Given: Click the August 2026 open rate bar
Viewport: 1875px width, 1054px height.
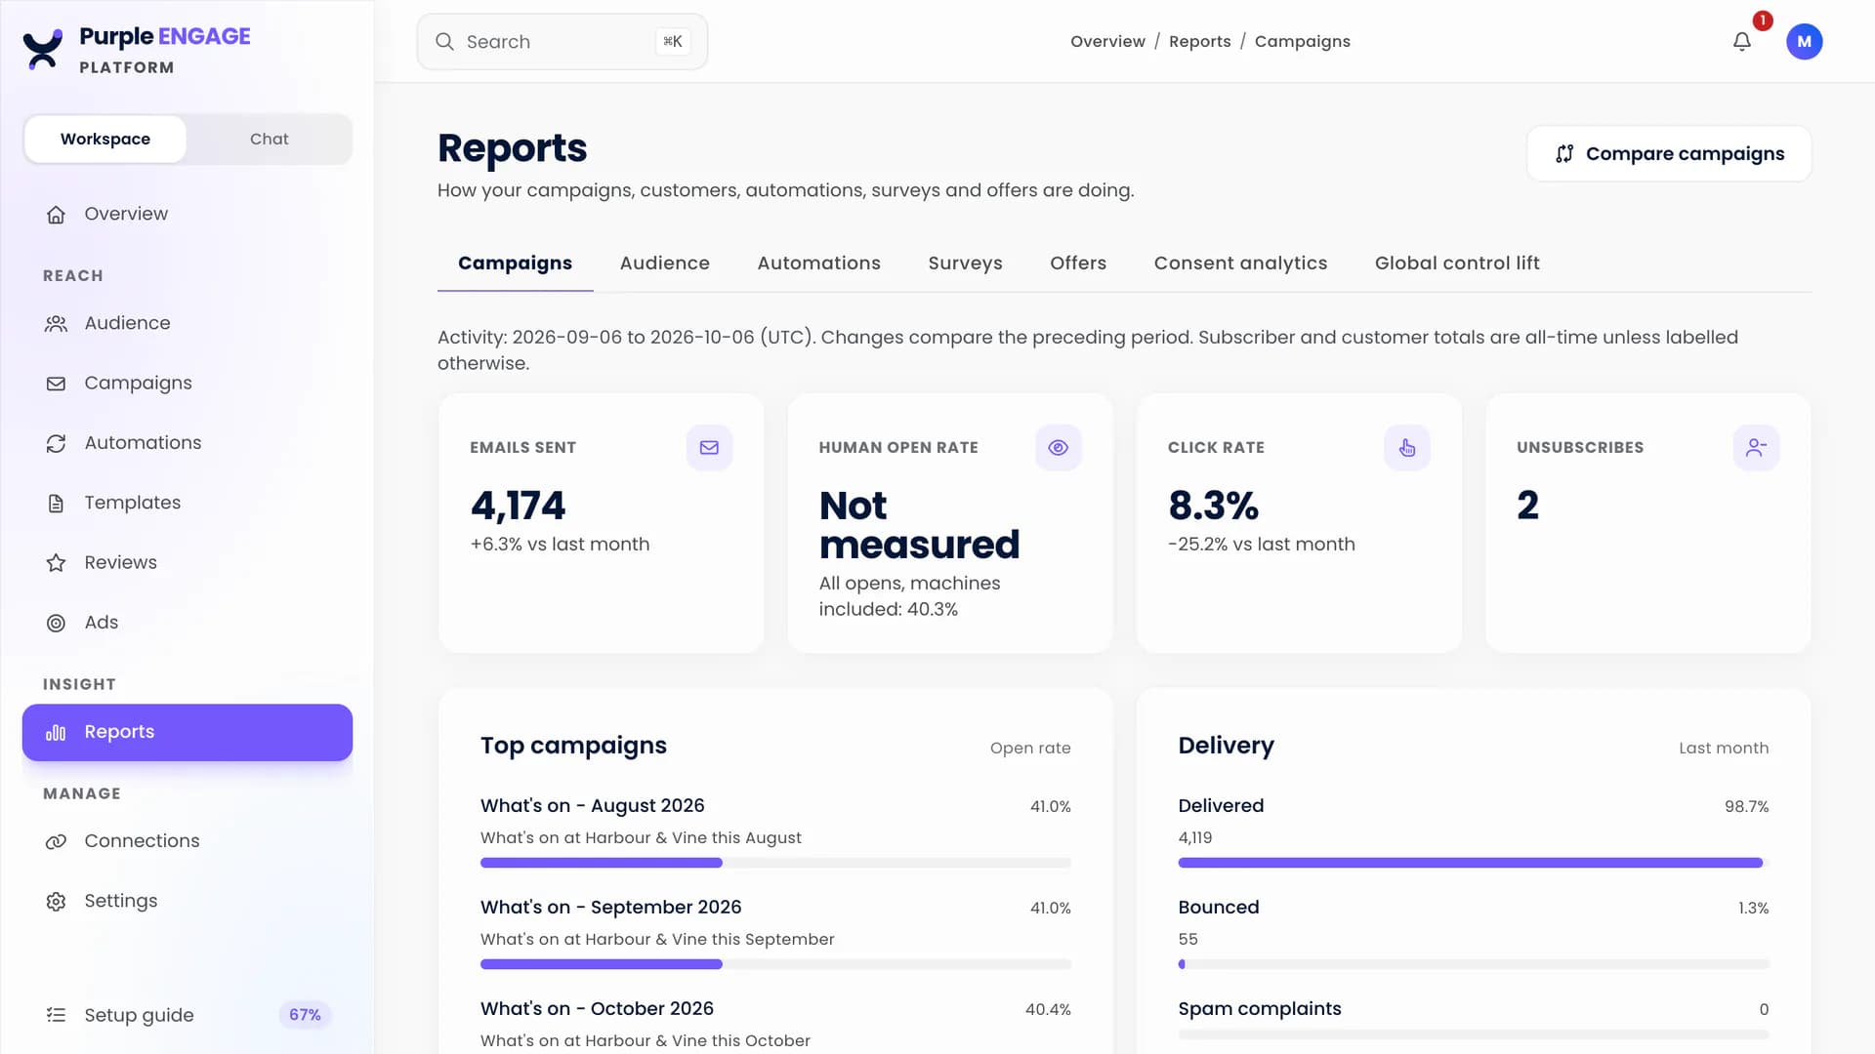Looking at the screenshot, I should click(775, 863).
